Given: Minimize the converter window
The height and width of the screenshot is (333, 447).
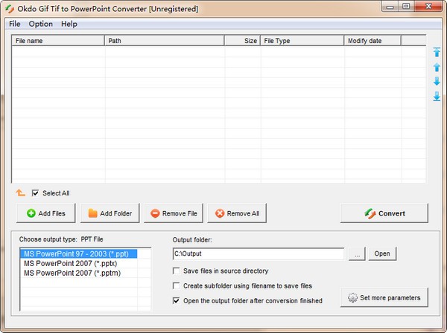Looking at the screenshot, I should (390, 6).
